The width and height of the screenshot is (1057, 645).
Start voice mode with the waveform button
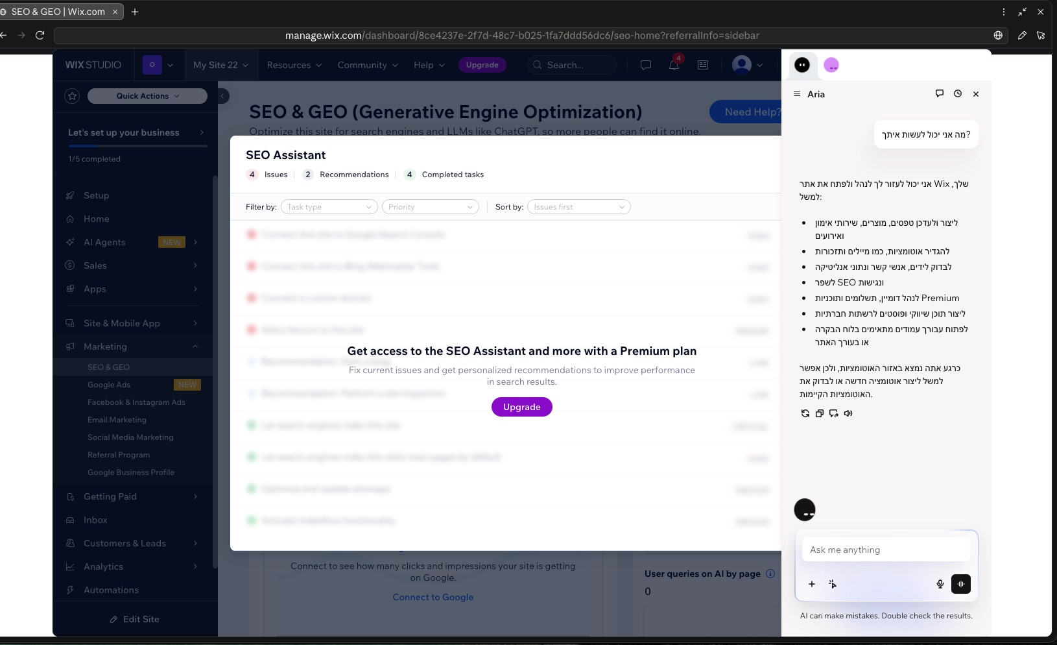pyautogui.click(x=961, y=584)
